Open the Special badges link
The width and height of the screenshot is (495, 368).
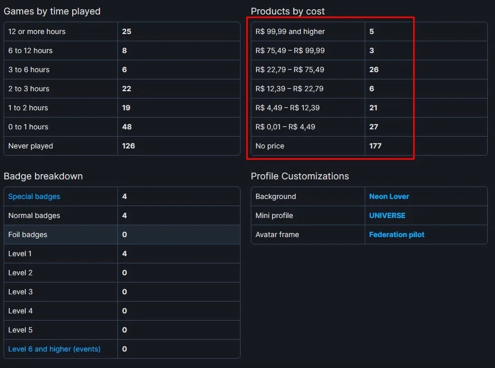(34, 196)
